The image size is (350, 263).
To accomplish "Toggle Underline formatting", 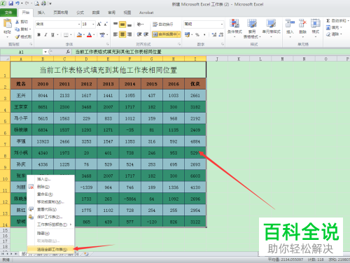I will click(x=52, y=35).
